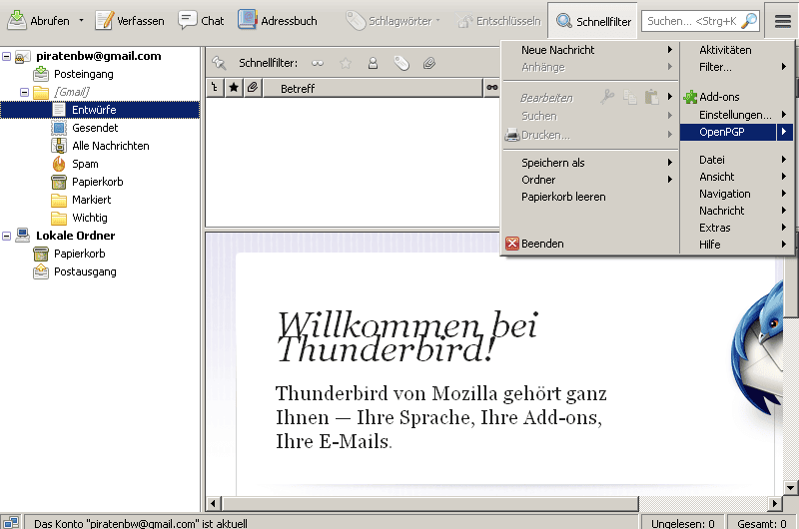Click the Ungelesen: 0 status text
Screen dimensions: 799x529
(683, 523)
